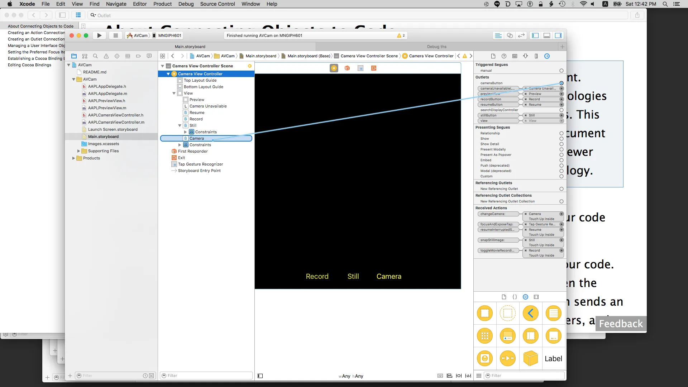Expand the Products group

(73, 158)
